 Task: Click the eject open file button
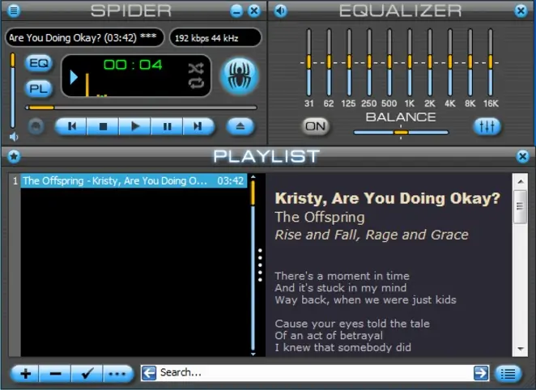tap(240, 127)
